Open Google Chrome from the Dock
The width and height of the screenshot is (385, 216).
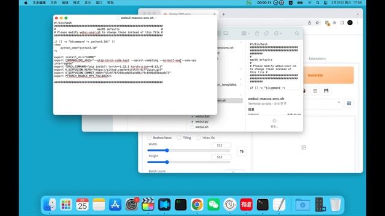(197, 205)
